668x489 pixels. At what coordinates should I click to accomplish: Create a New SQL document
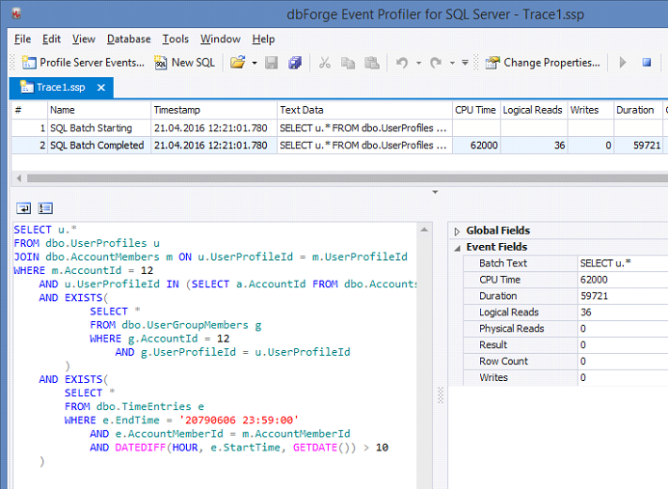[184, 63]
